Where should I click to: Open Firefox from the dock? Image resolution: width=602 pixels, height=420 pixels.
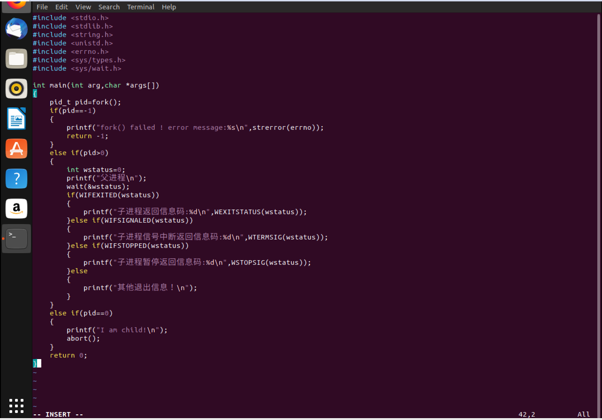(16, 4)
